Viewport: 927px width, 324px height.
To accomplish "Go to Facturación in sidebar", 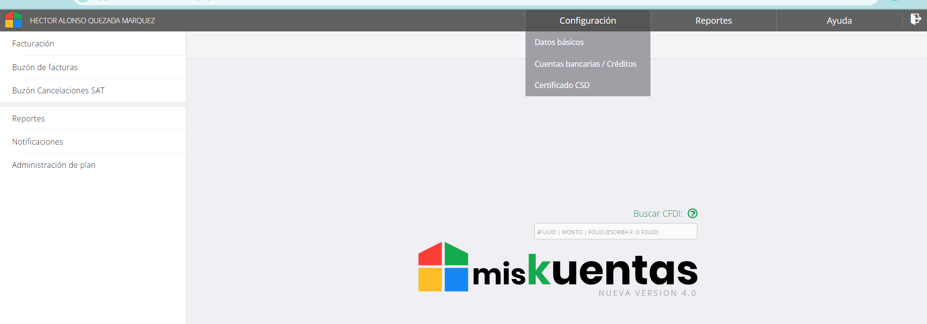I will (x=33, y=44).
